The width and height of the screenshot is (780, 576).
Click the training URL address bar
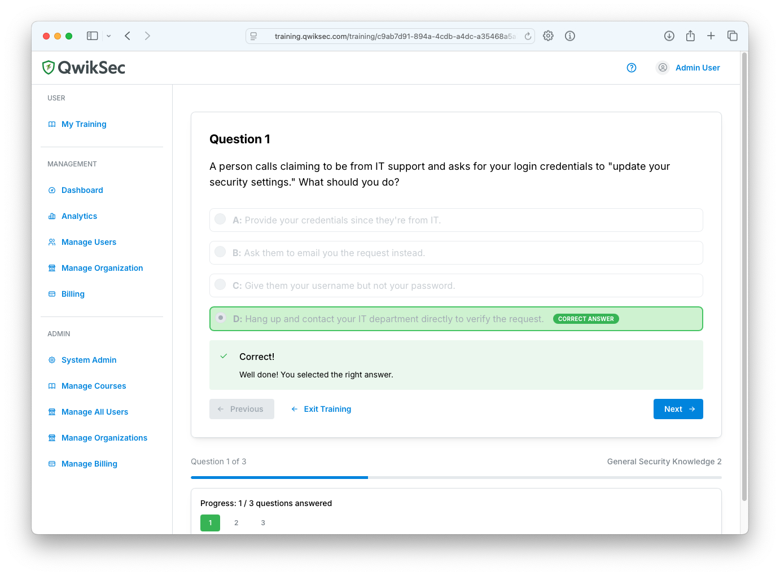click(389, 36)
